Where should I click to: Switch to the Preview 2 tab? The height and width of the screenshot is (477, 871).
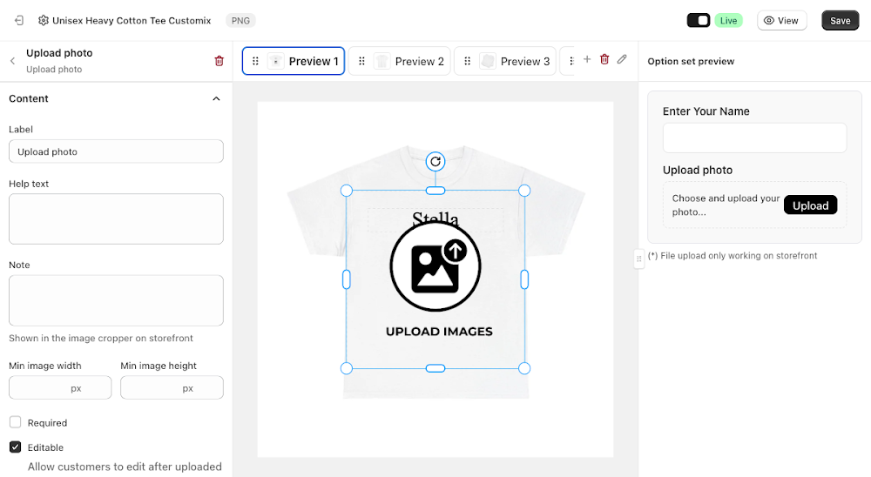[400, 61]
